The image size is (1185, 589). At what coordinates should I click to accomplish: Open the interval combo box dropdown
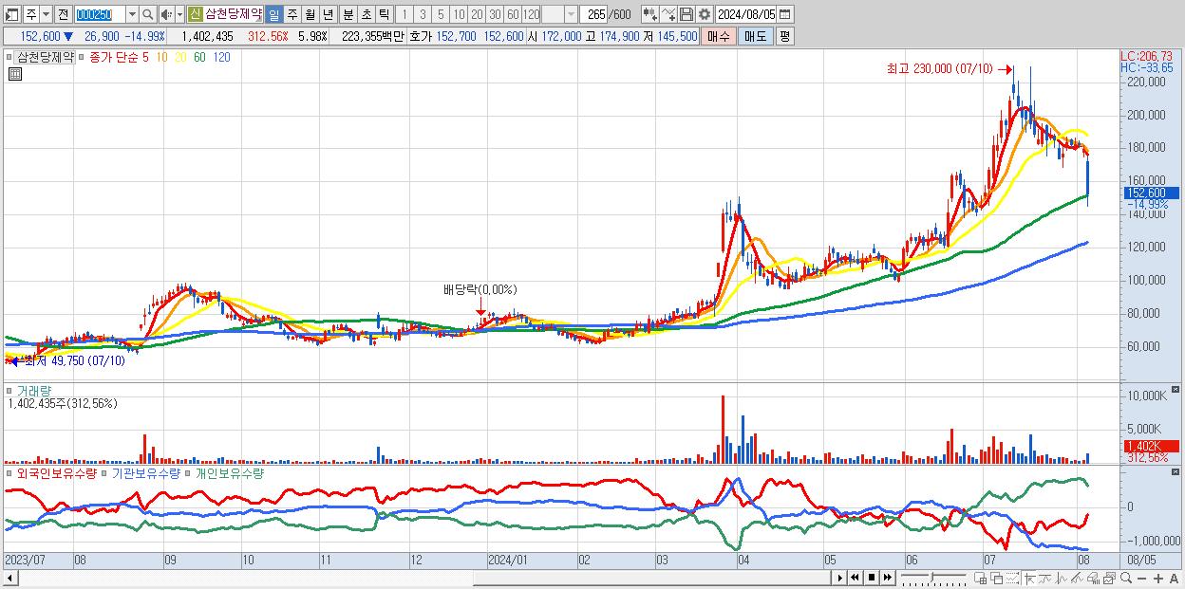coord(571,14)
